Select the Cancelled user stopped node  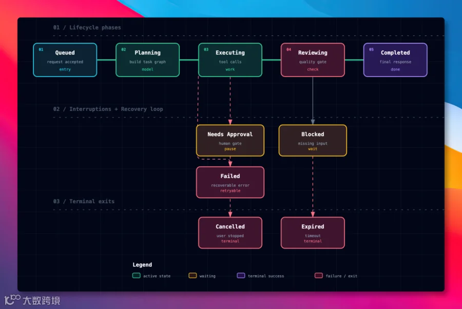click(x=230, y=233)
